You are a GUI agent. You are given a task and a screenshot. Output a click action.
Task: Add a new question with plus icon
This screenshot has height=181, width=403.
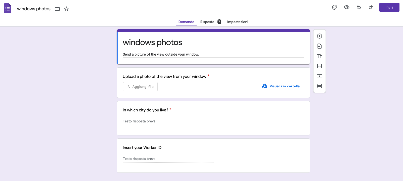click(320, 36)
